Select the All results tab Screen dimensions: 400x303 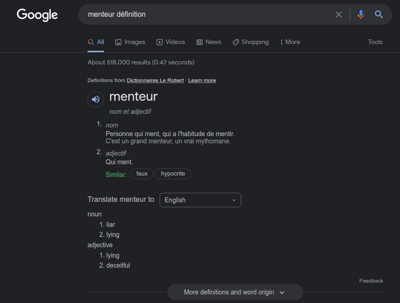coord(96,42)
